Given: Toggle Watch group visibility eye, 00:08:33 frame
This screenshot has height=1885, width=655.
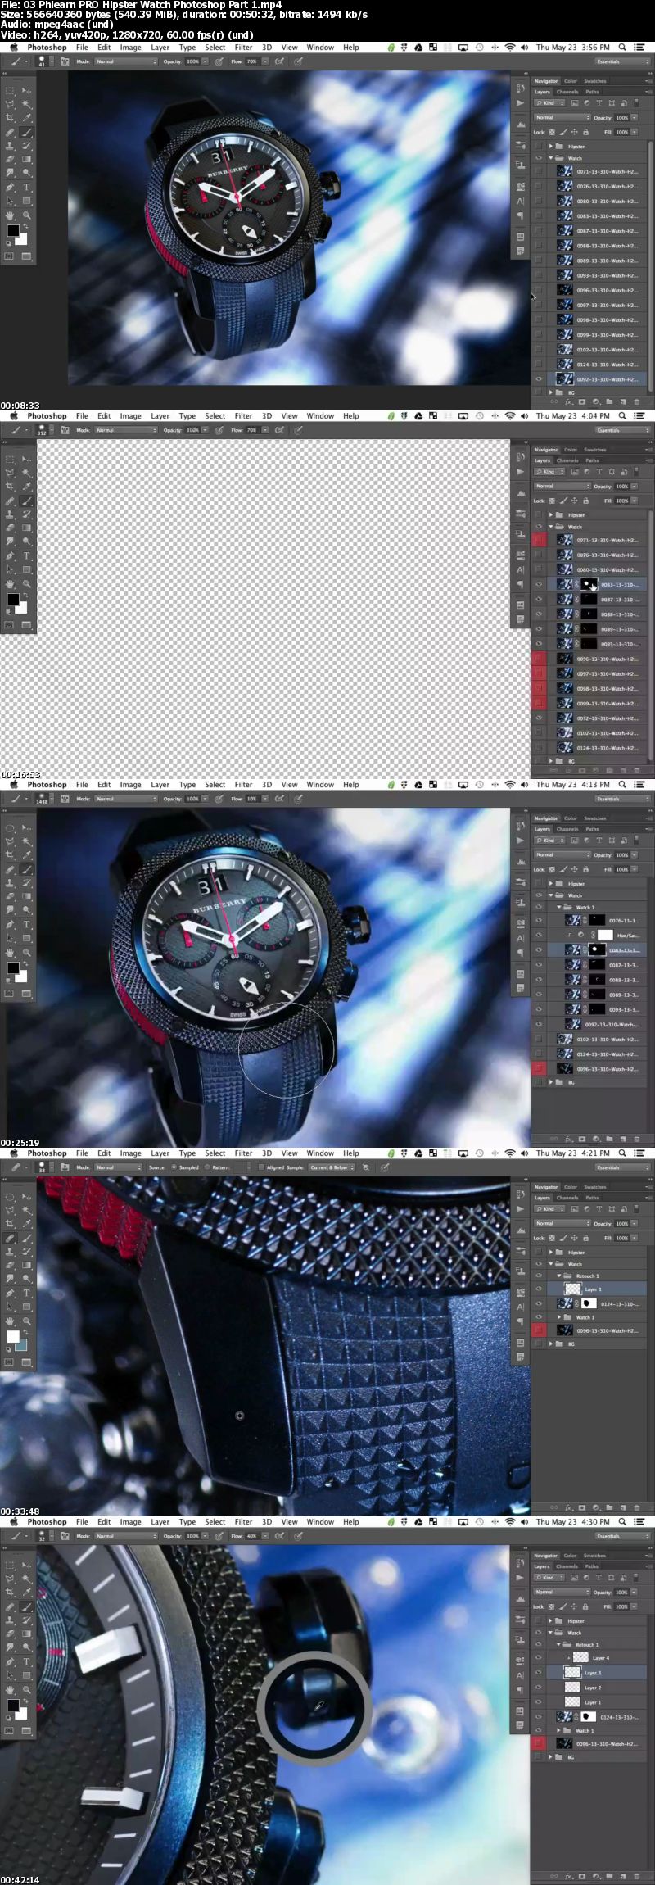Looking at the screenshot, I should click(539, 158).
